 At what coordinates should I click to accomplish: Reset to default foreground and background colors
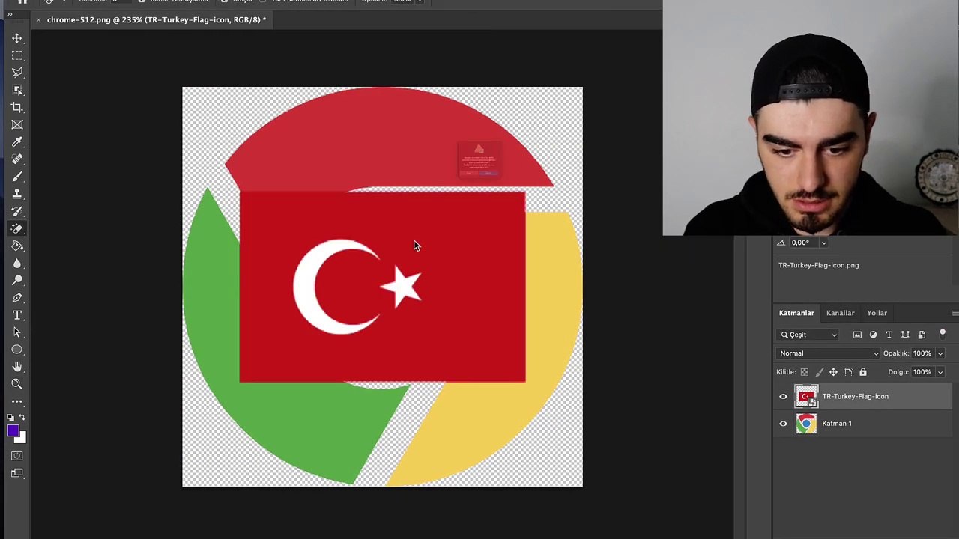(11, 418)
